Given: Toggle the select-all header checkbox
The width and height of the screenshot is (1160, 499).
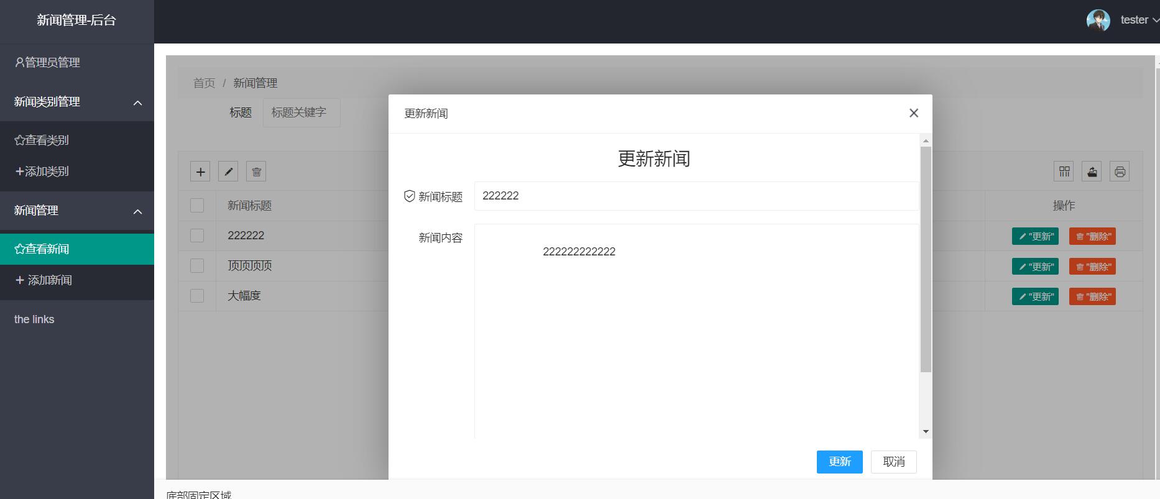Looking at the screenshot, I should tap(197, 206).
